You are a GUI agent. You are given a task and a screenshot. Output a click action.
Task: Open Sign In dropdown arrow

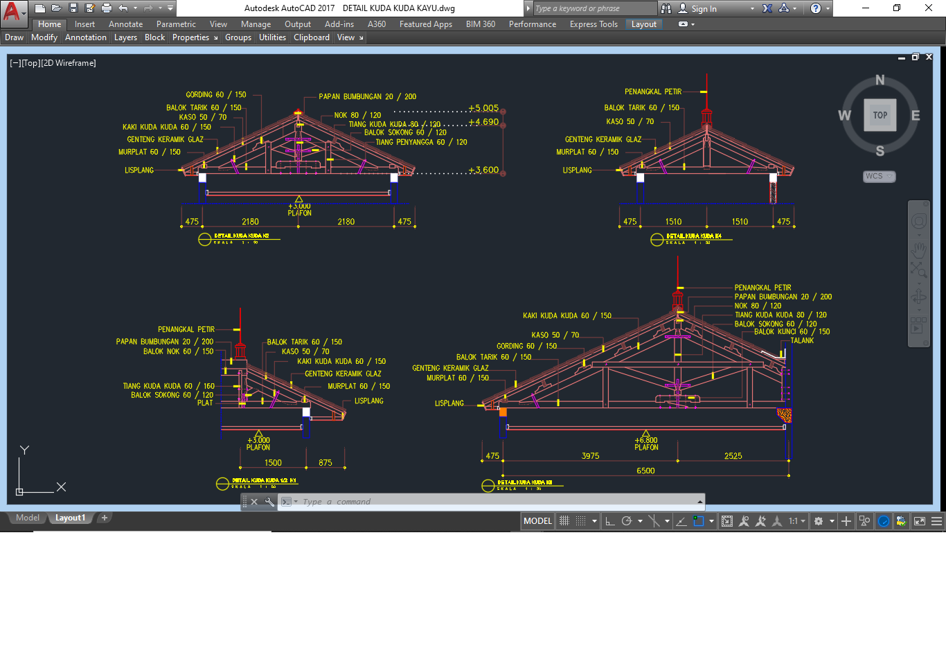point(753,8)
